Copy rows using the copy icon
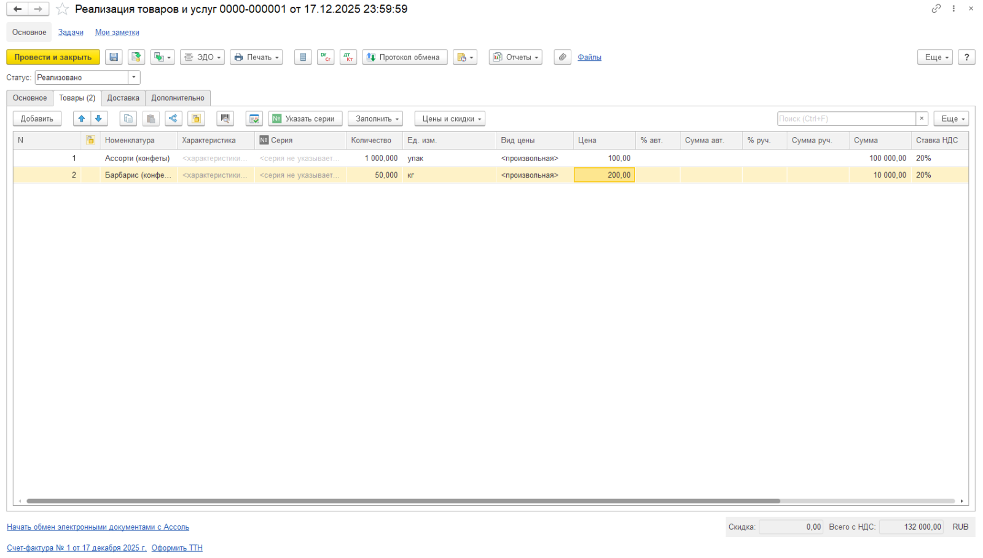The width and height of the screenshot is (983, 558). pos(128,119)
